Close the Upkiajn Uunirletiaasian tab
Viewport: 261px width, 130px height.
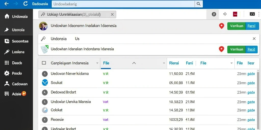point(112,14)
